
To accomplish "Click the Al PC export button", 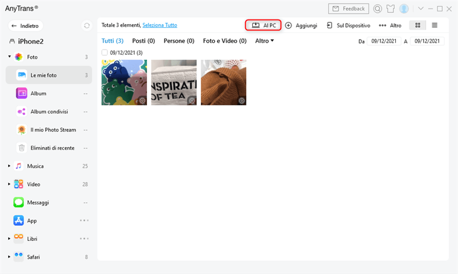I will click(x=263, y=25).
